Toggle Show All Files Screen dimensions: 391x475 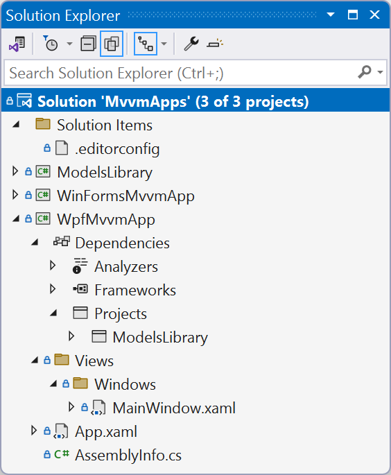coord(112,44)
